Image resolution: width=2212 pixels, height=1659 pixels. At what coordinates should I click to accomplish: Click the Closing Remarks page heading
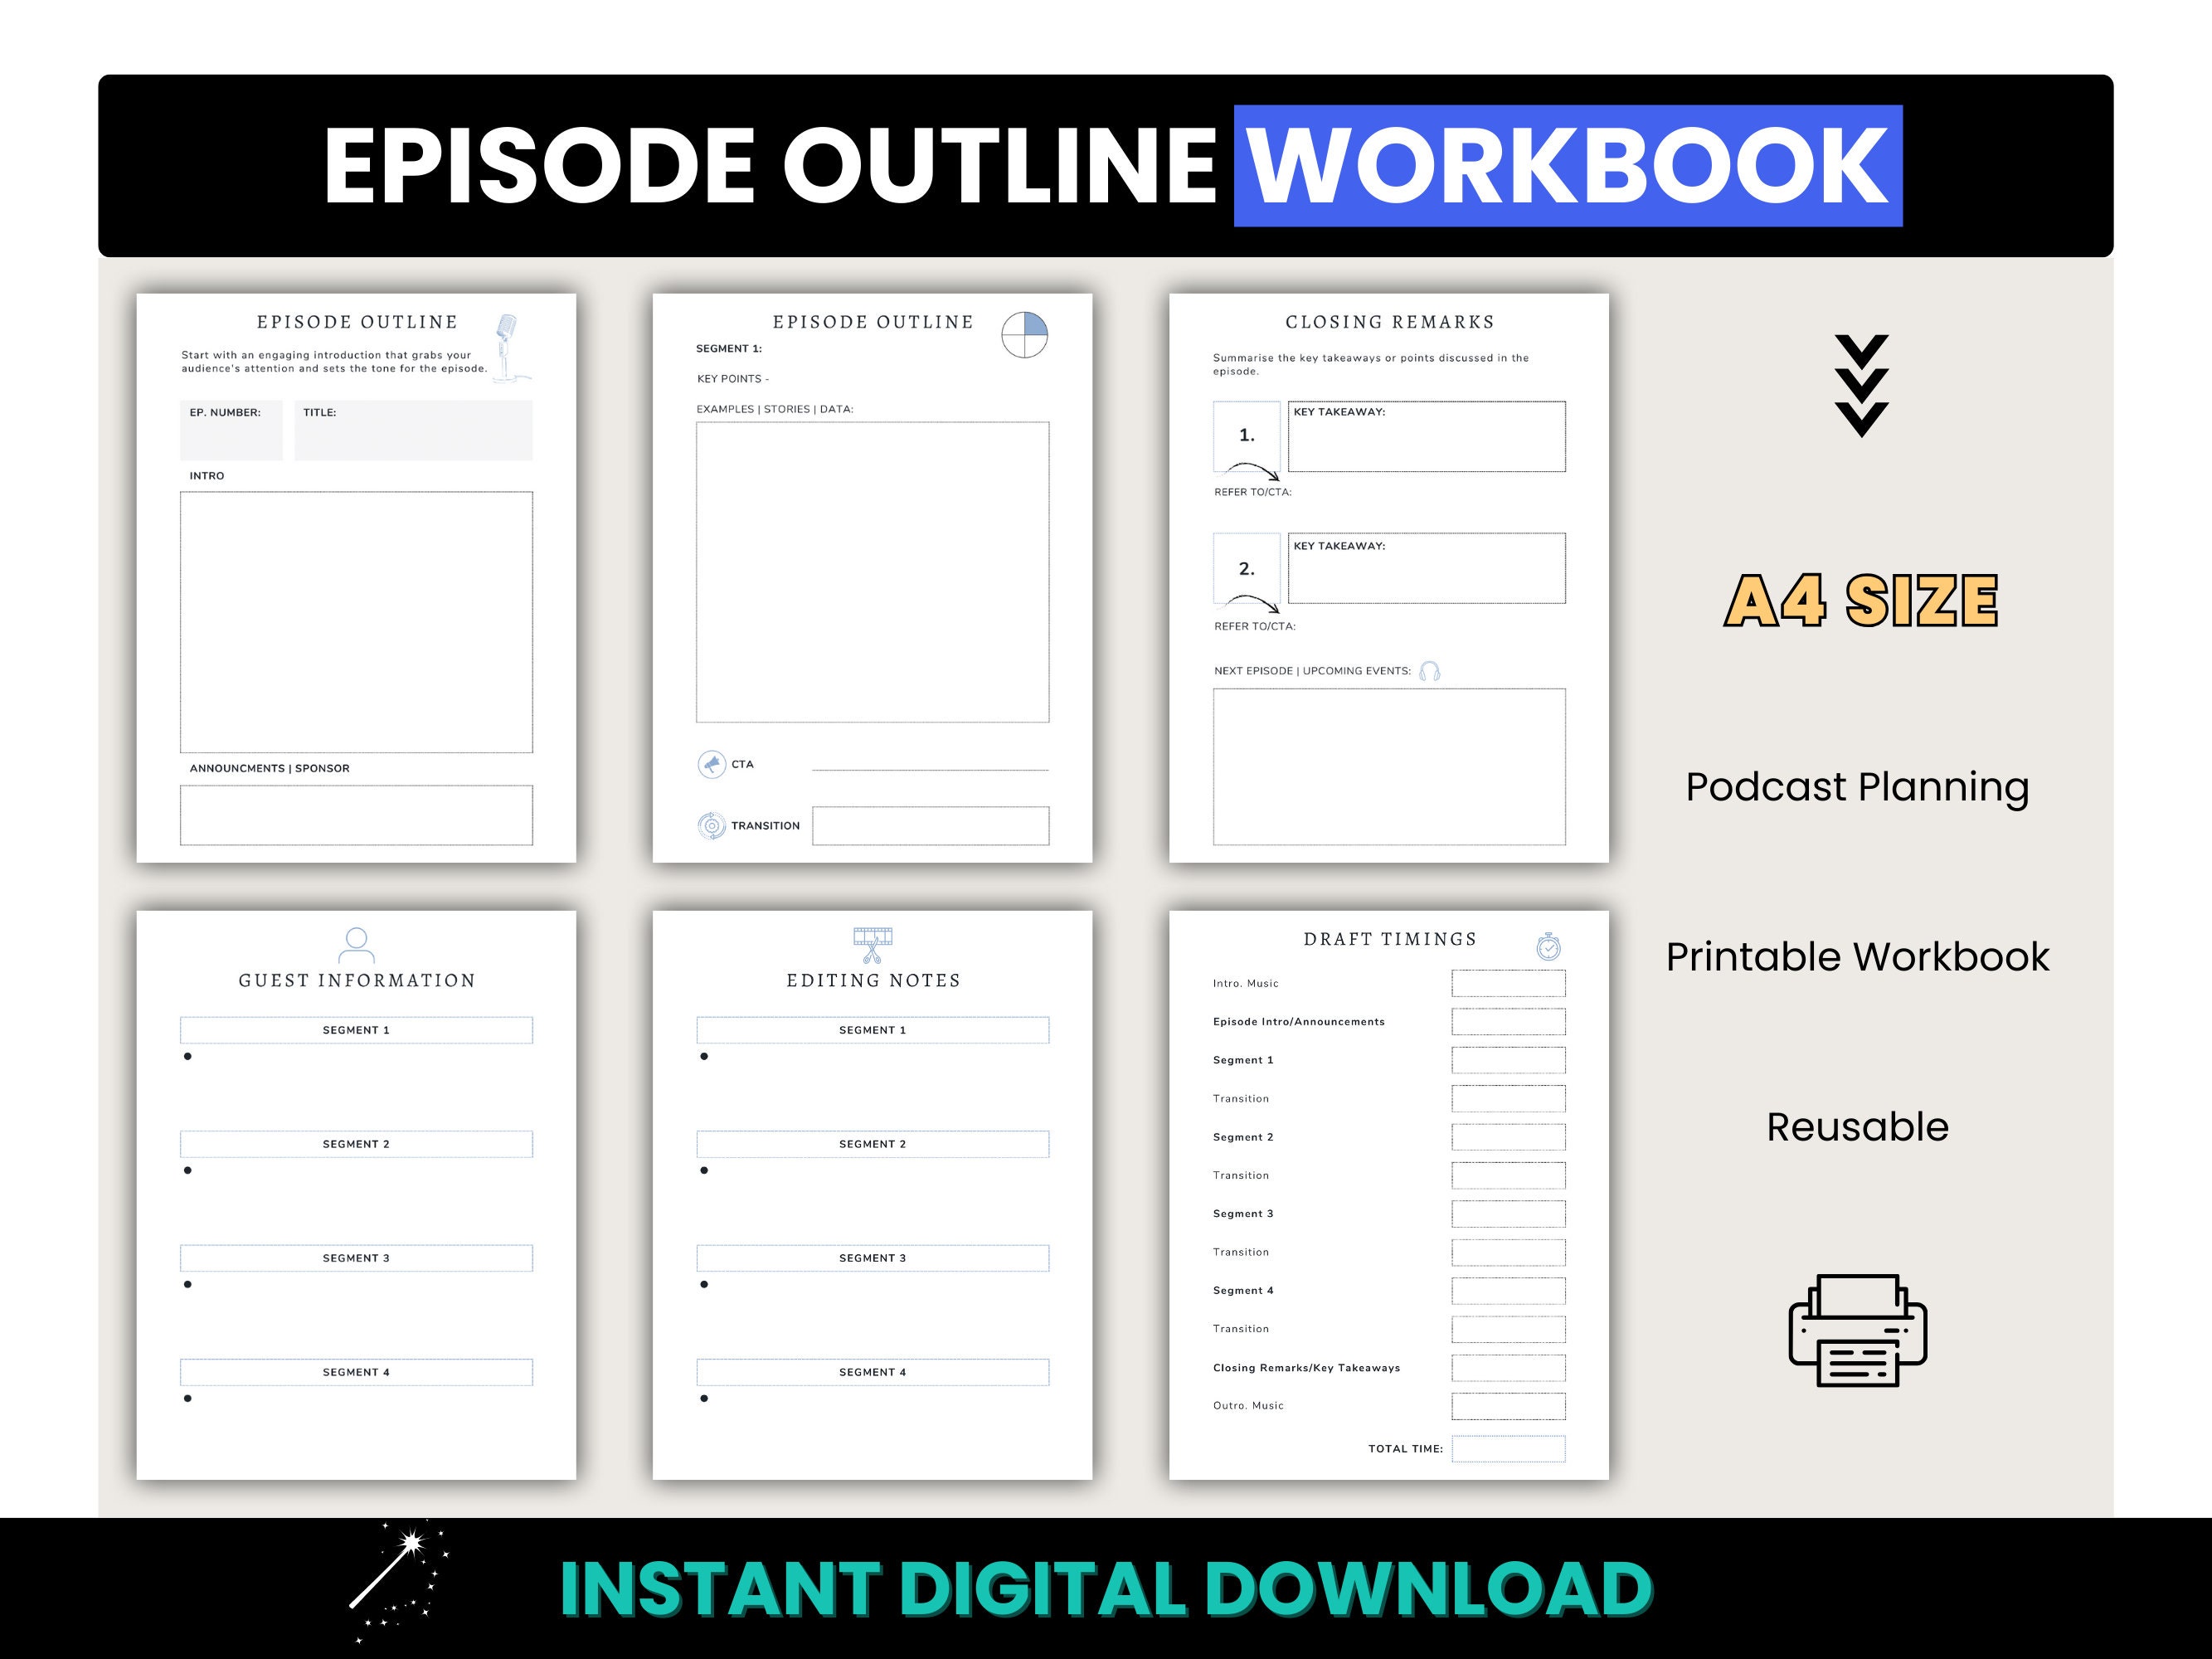pyautogui.click(x=1389, y=322)
